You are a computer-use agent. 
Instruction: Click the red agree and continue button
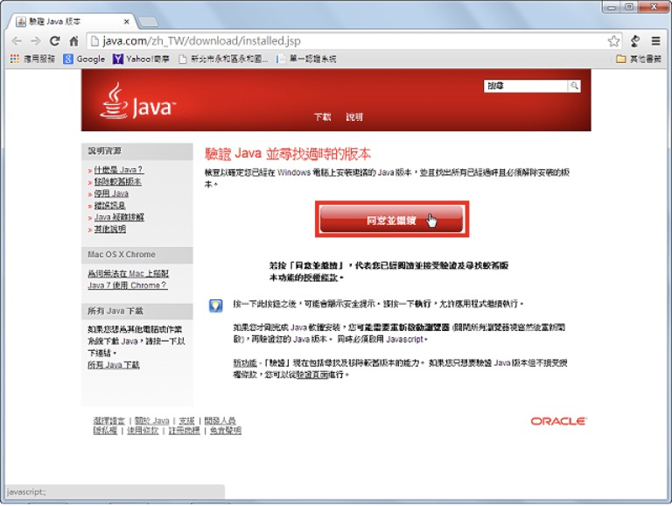click(391, 220)
